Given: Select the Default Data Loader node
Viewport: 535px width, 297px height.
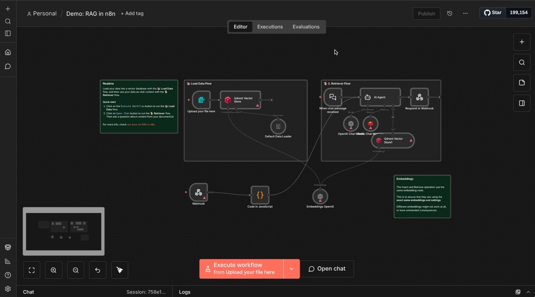Looking at the screenshot, I should [278, 126].
